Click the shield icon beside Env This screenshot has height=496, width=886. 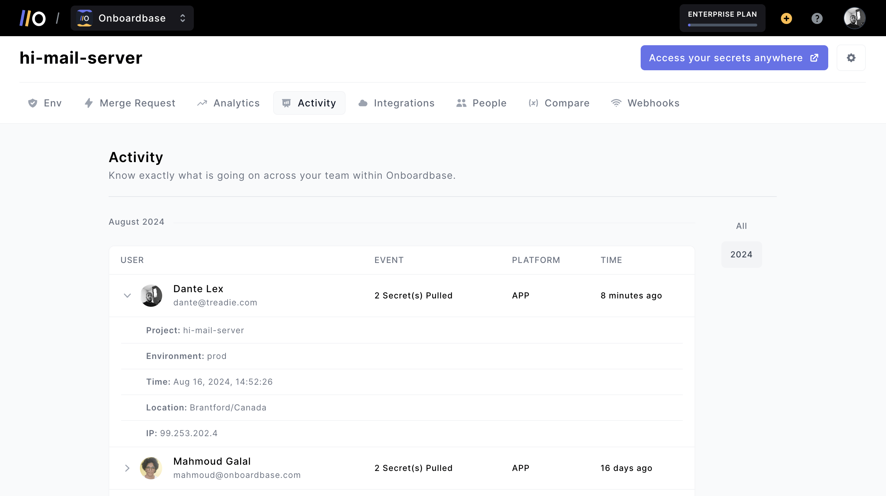33,103
